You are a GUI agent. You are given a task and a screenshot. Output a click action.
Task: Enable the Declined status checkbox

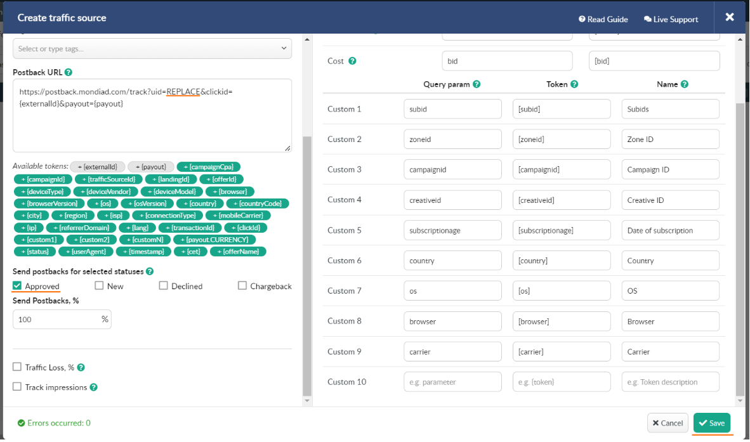[163, 286]
